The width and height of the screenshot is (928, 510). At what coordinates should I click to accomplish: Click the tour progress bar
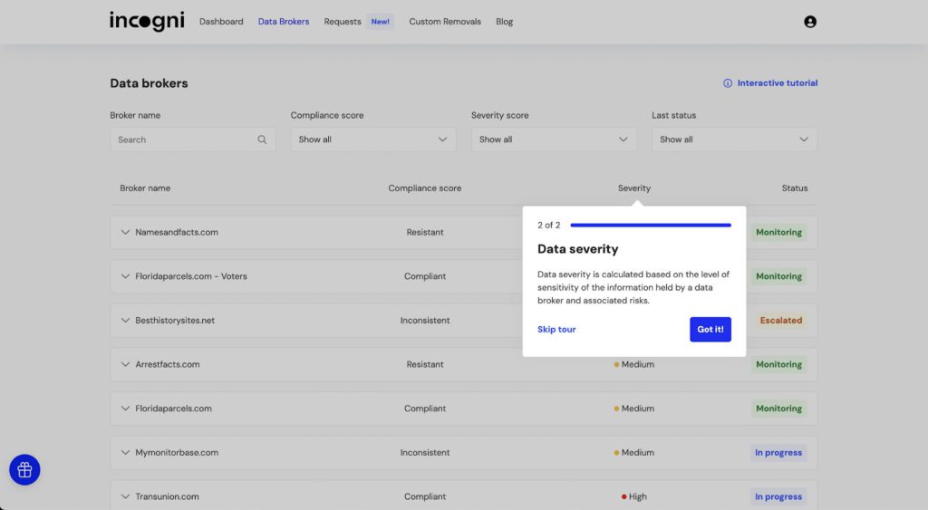[650, 225]
